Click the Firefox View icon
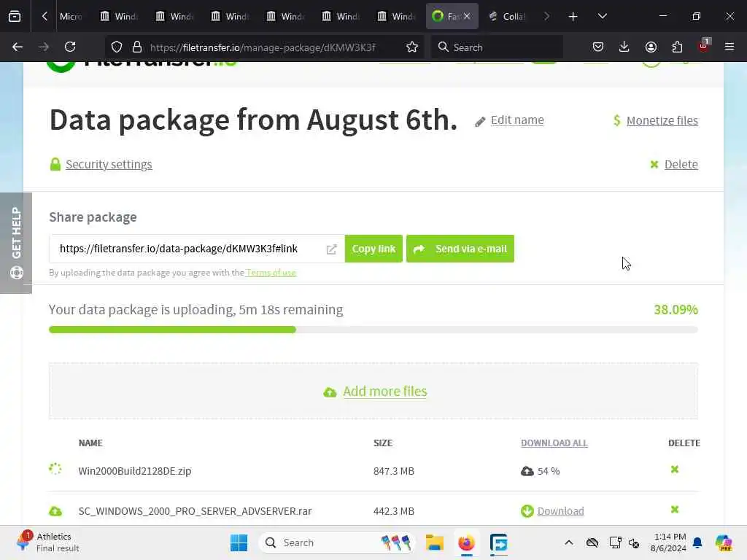 pos(15,16)
